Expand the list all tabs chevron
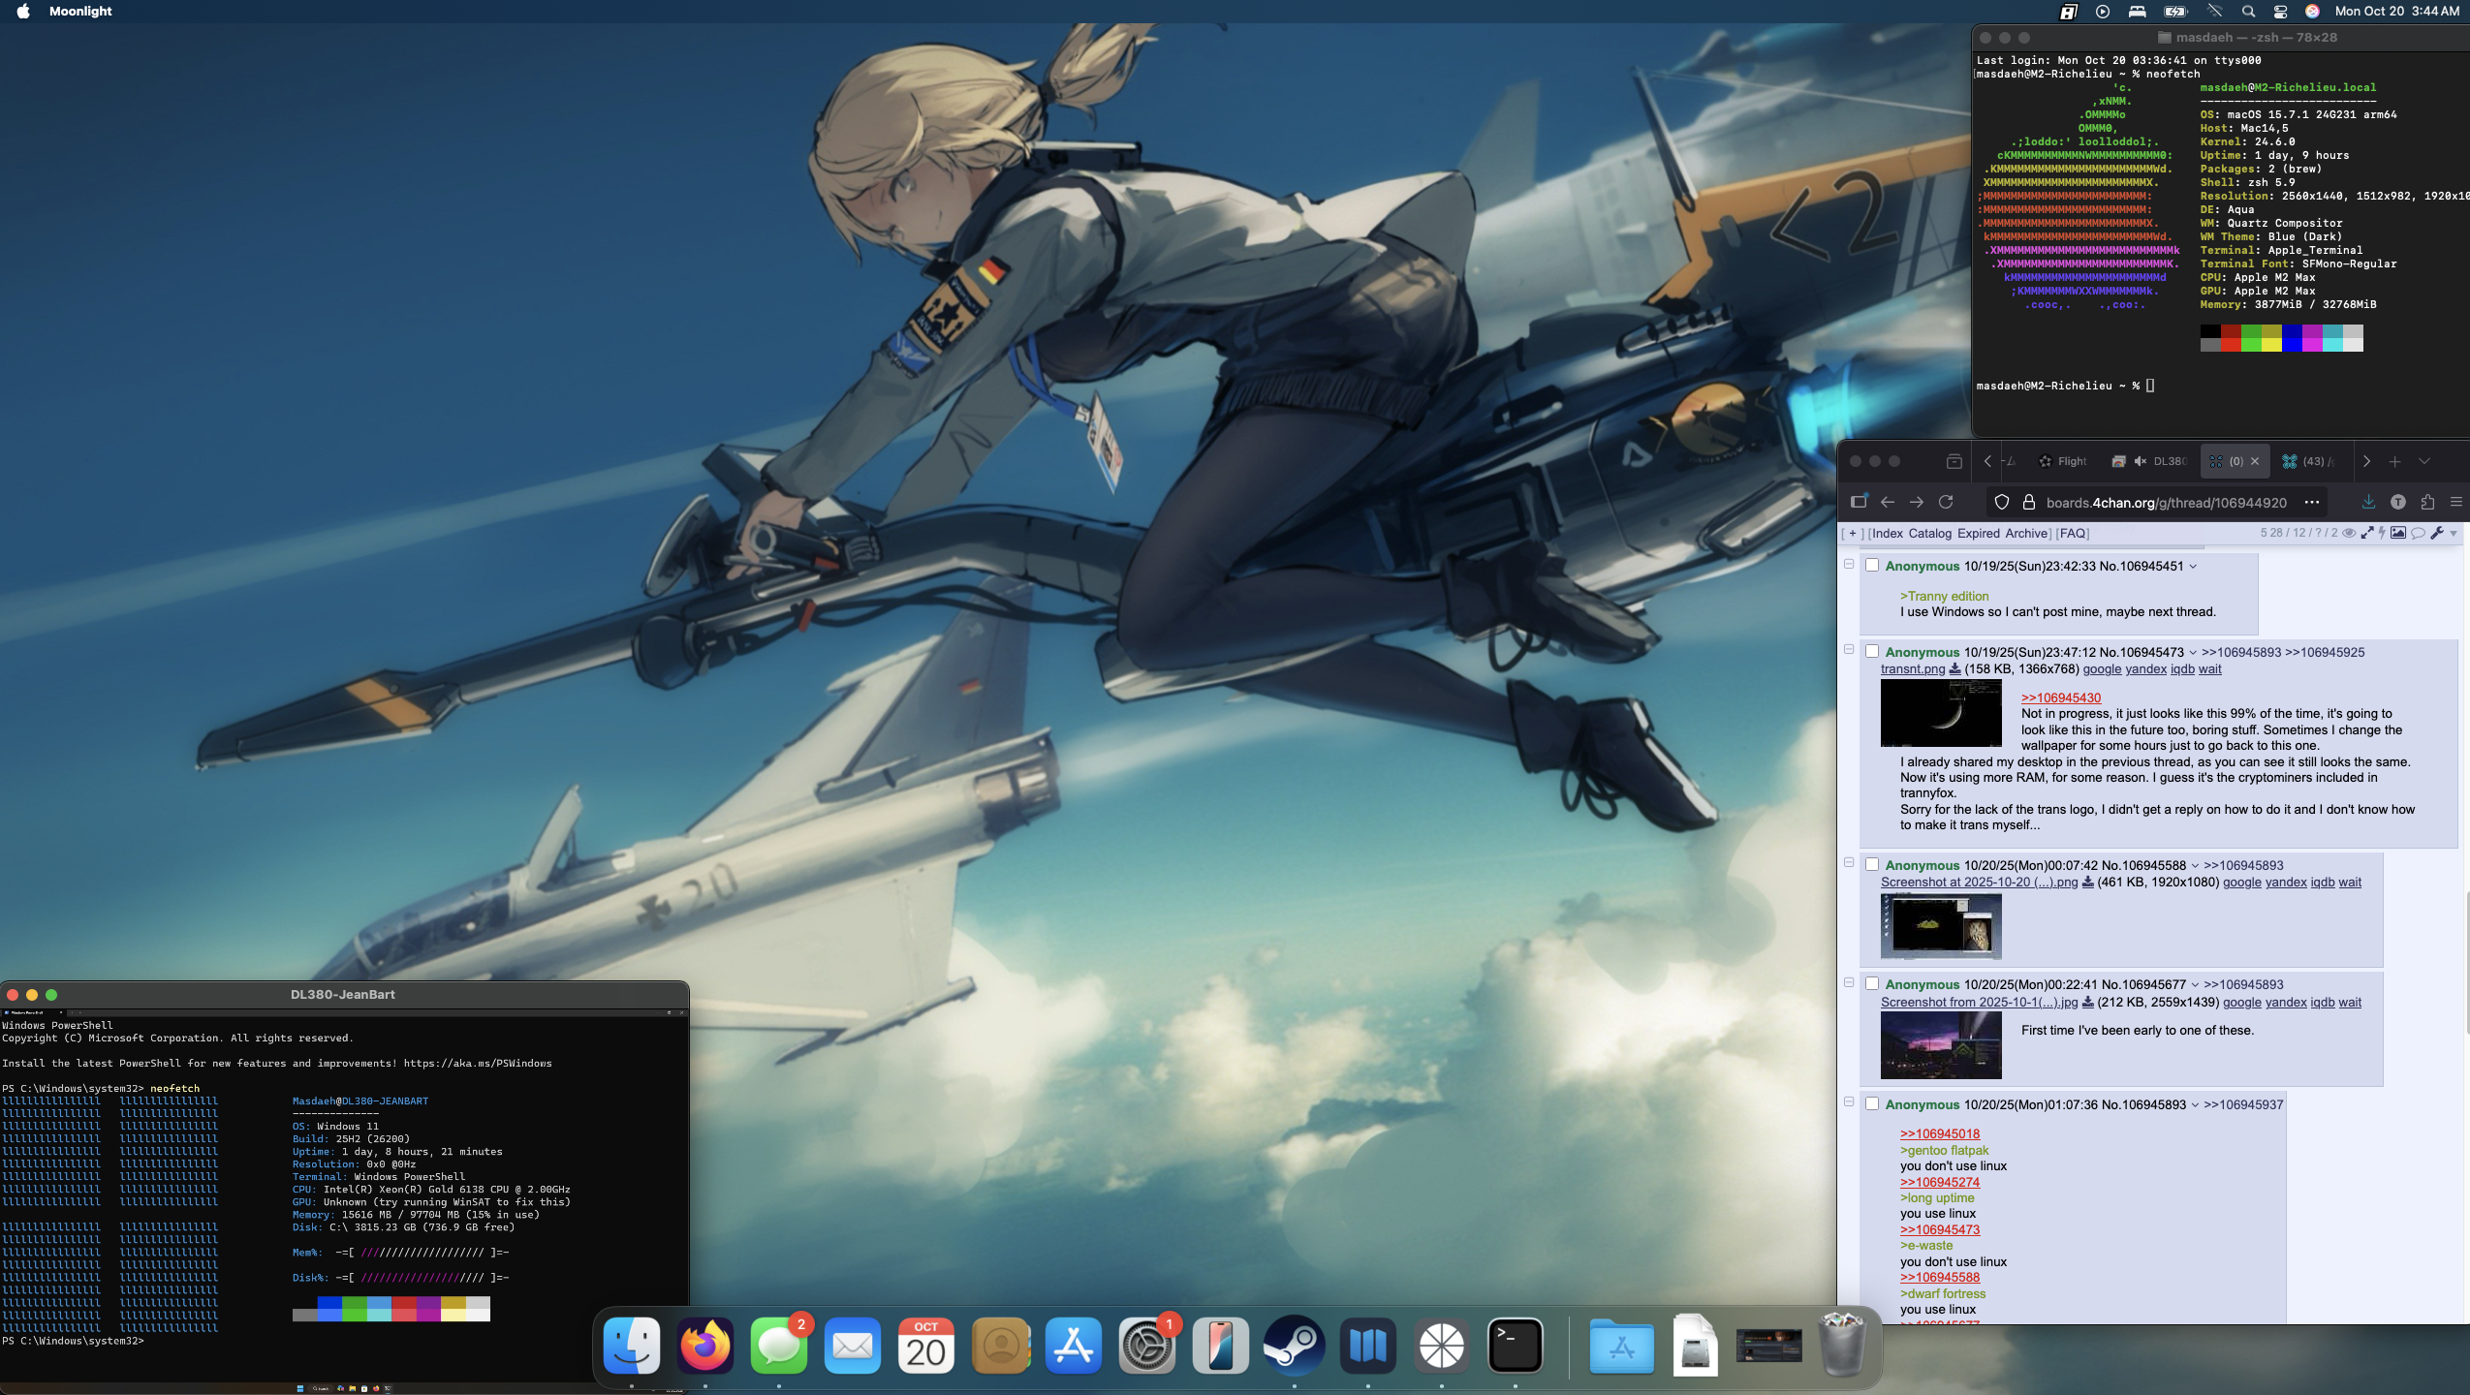The image size is (2470, 1395). (x=2424, y=462)
